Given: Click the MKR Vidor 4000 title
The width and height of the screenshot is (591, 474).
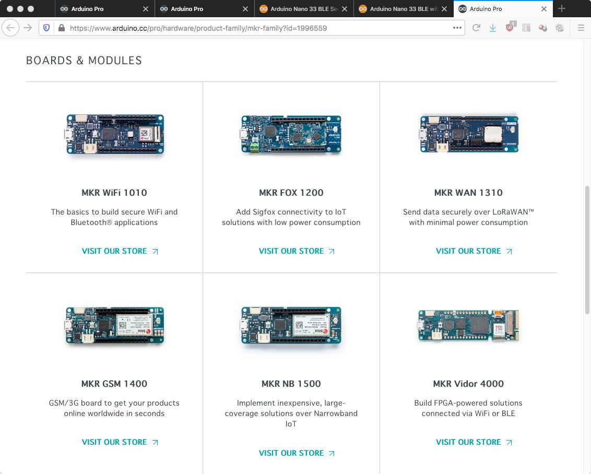Looking at the screenshot, I should [468, 384].
